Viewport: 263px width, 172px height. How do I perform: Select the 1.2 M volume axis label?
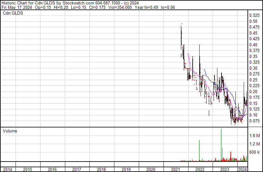point(254,144)
